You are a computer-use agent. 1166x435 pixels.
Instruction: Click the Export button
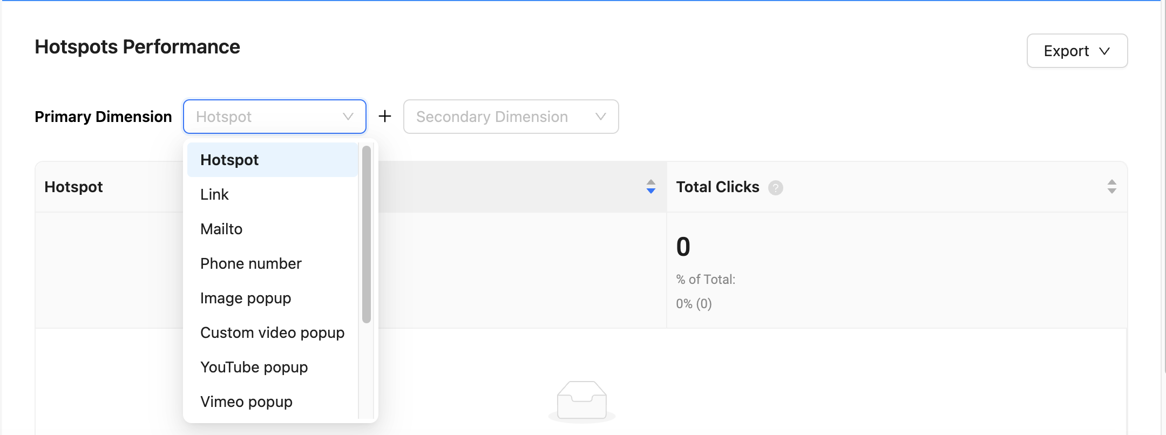[1076, 51]
